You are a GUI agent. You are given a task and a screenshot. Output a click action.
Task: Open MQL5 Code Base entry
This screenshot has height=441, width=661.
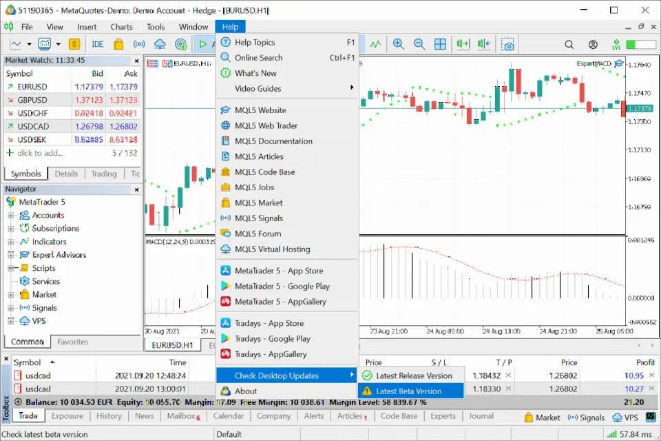[x=288, y=172]
